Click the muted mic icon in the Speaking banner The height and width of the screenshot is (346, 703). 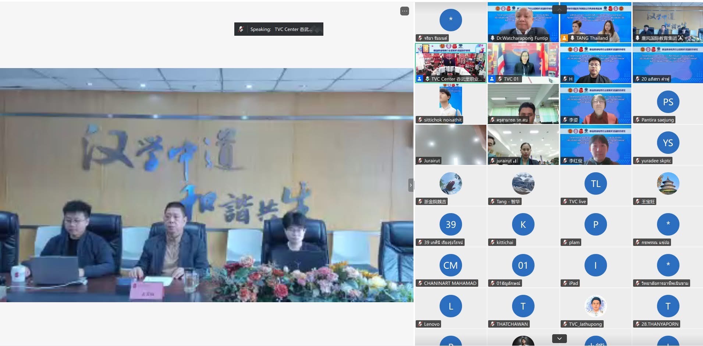[x=241, y=29]
